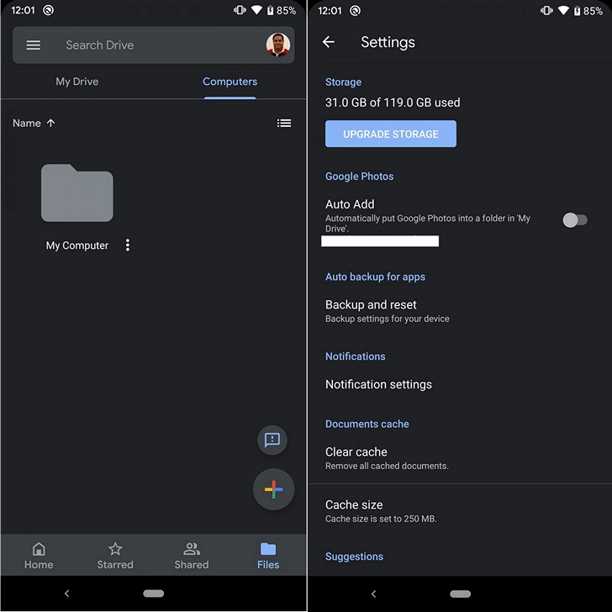
Task: Tap the "31.0 GB of 119.0 GB used" text
Action: click(393, 103)
